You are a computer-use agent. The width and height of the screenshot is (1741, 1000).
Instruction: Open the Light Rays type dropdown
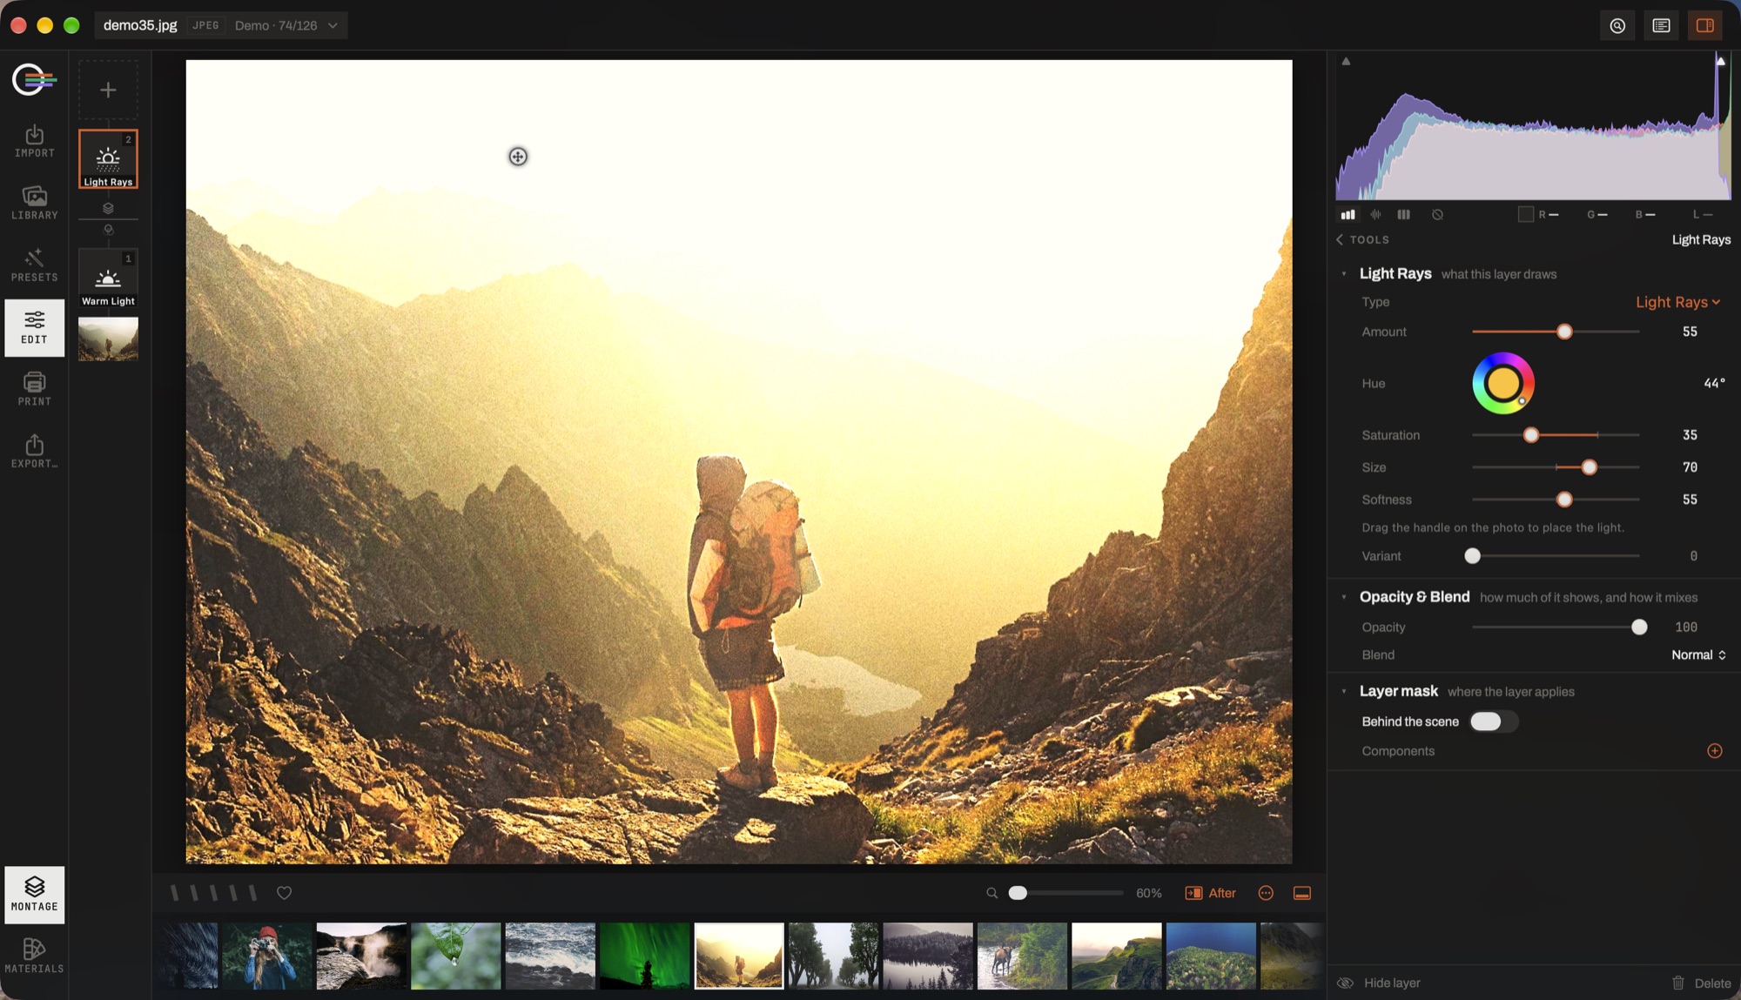point(1677,302)
